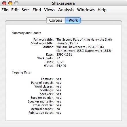Screen dimensions: 127x127
Task: Open the Edit menu
Action: pyautogui.click(x=15, y=10)
